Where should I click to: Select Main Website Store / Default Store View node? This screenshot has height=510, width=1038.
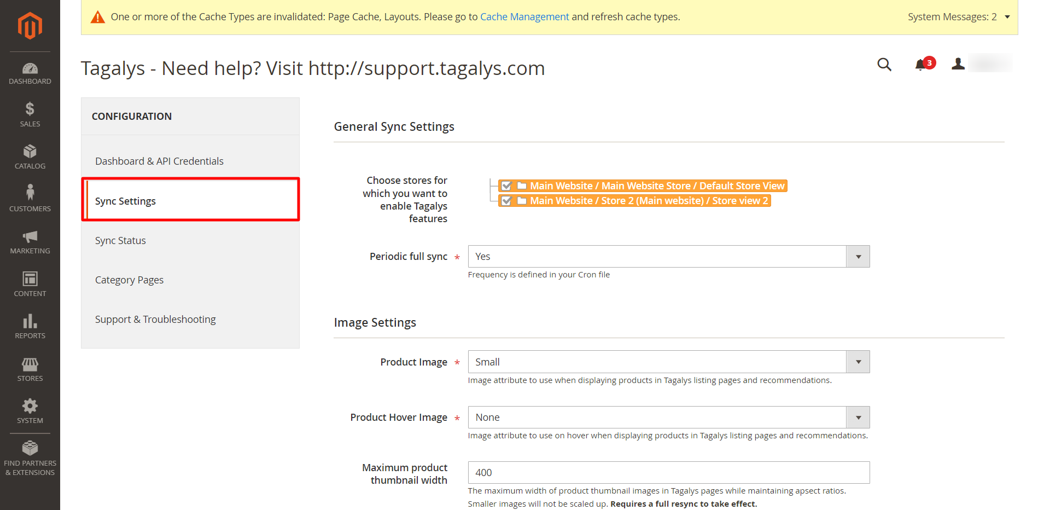pyautogui.click(x=657, y=186)
